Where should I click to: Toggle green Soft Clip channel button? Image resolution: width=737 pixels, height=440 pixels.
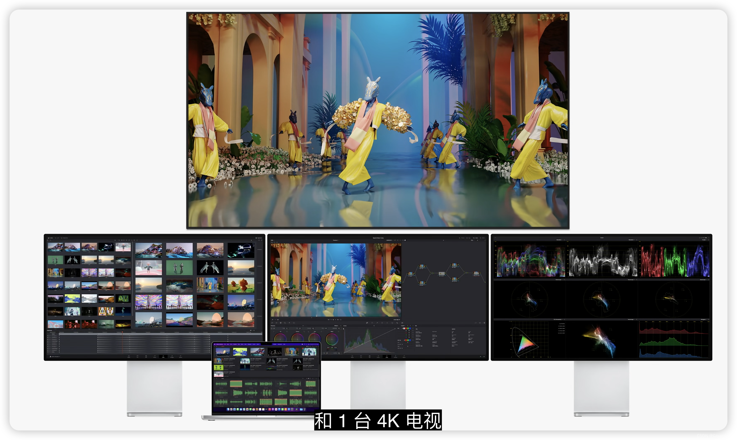408,340
